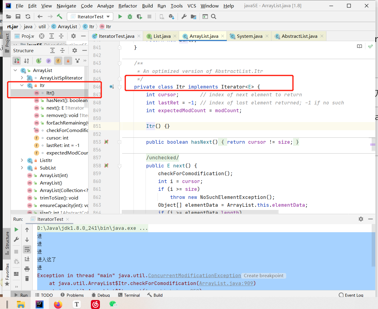Close the List.java tab
This screenshot has height=309, width=378.
click(175, 36)
